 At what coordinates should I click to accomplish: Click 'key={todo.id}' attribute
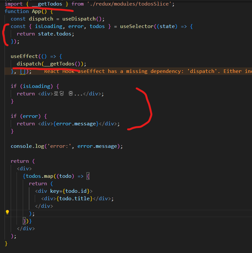point(70,191)
